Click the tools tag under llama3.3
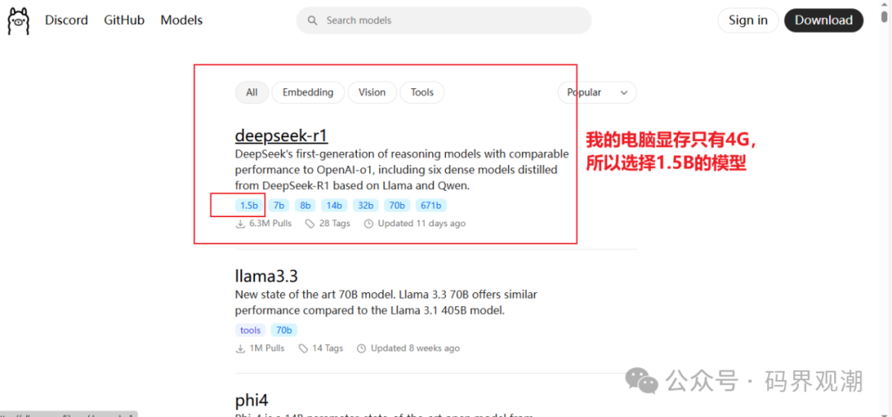 click(x=250, y=330)
